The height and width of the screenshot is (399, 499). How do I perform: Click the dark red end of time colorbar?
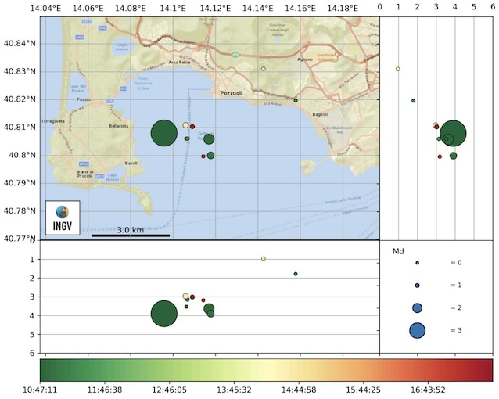488,369
